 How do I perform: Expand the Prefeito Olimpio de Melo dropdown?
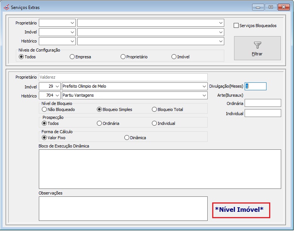point(204,86)
